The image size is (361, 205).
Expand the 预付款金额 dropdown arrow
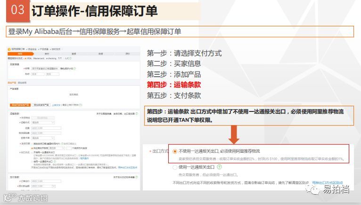tap(54, 186)
